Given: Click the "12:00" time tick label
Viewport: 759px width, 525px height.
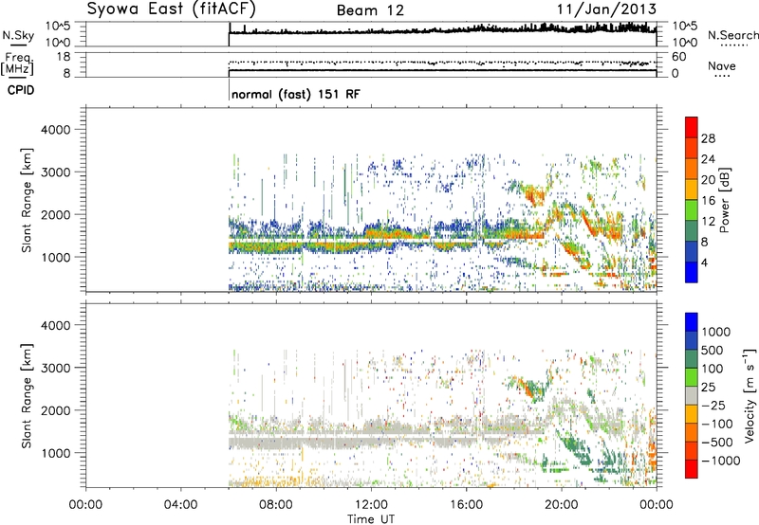Looking at the screenshot, I should pyautogui.click(x=371, y=505).
